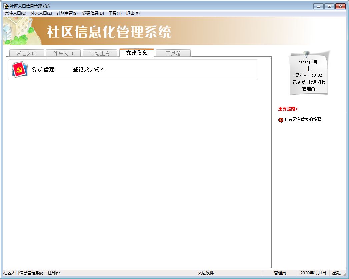Switch to the 计划生育 tab
The height and width of the screenshot is (279, 349).
point(100,53)
